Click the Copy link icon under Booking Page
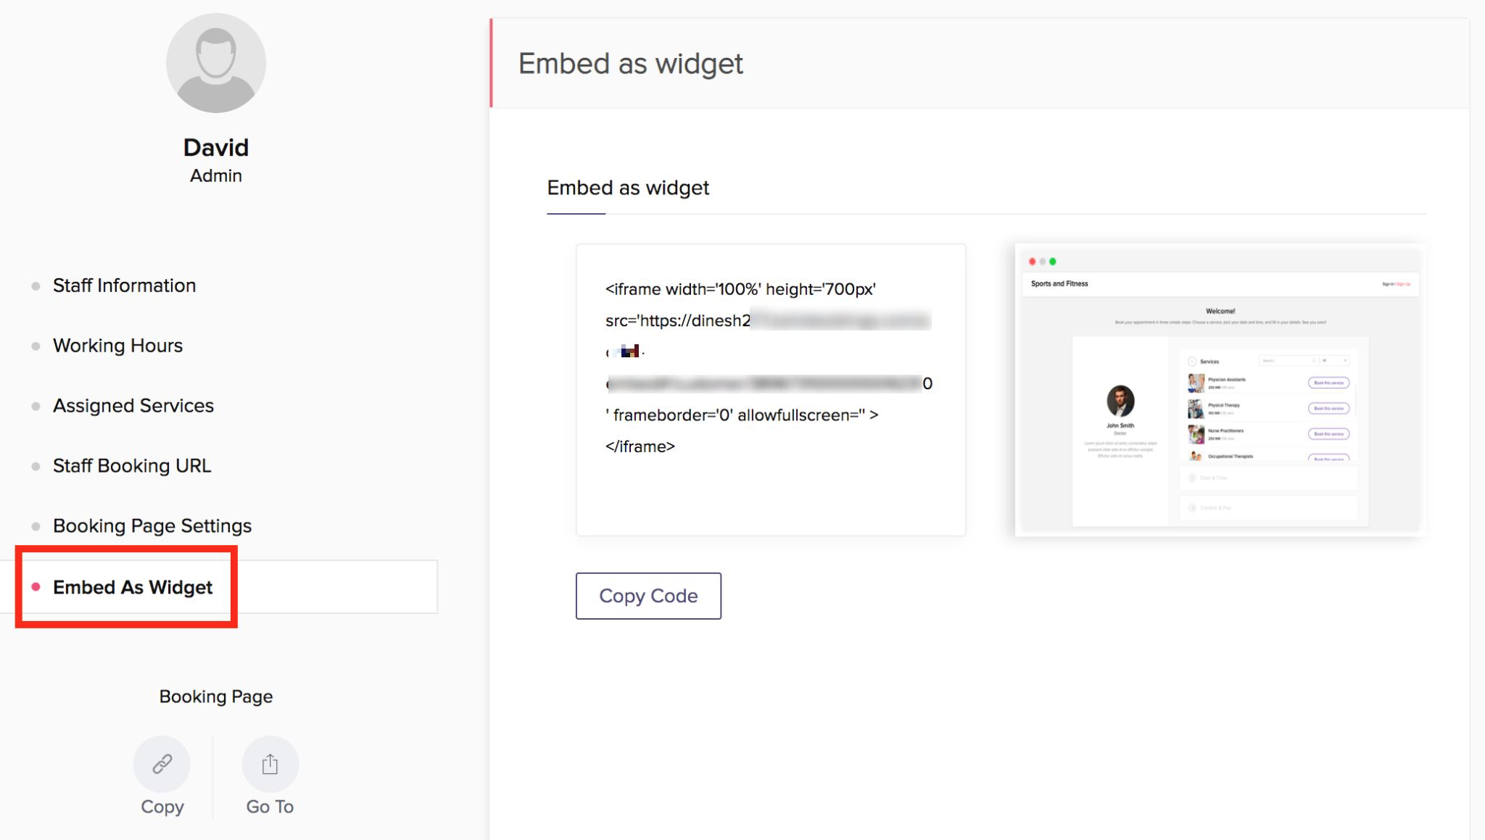The width and height of the screenshot is (1485, 840). click(162, 764)
